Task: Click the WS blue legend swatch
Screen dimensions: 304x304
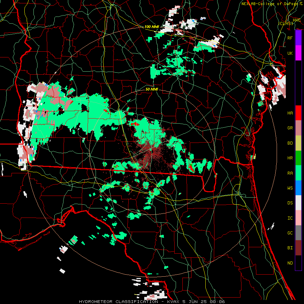Action: (298, 188)
